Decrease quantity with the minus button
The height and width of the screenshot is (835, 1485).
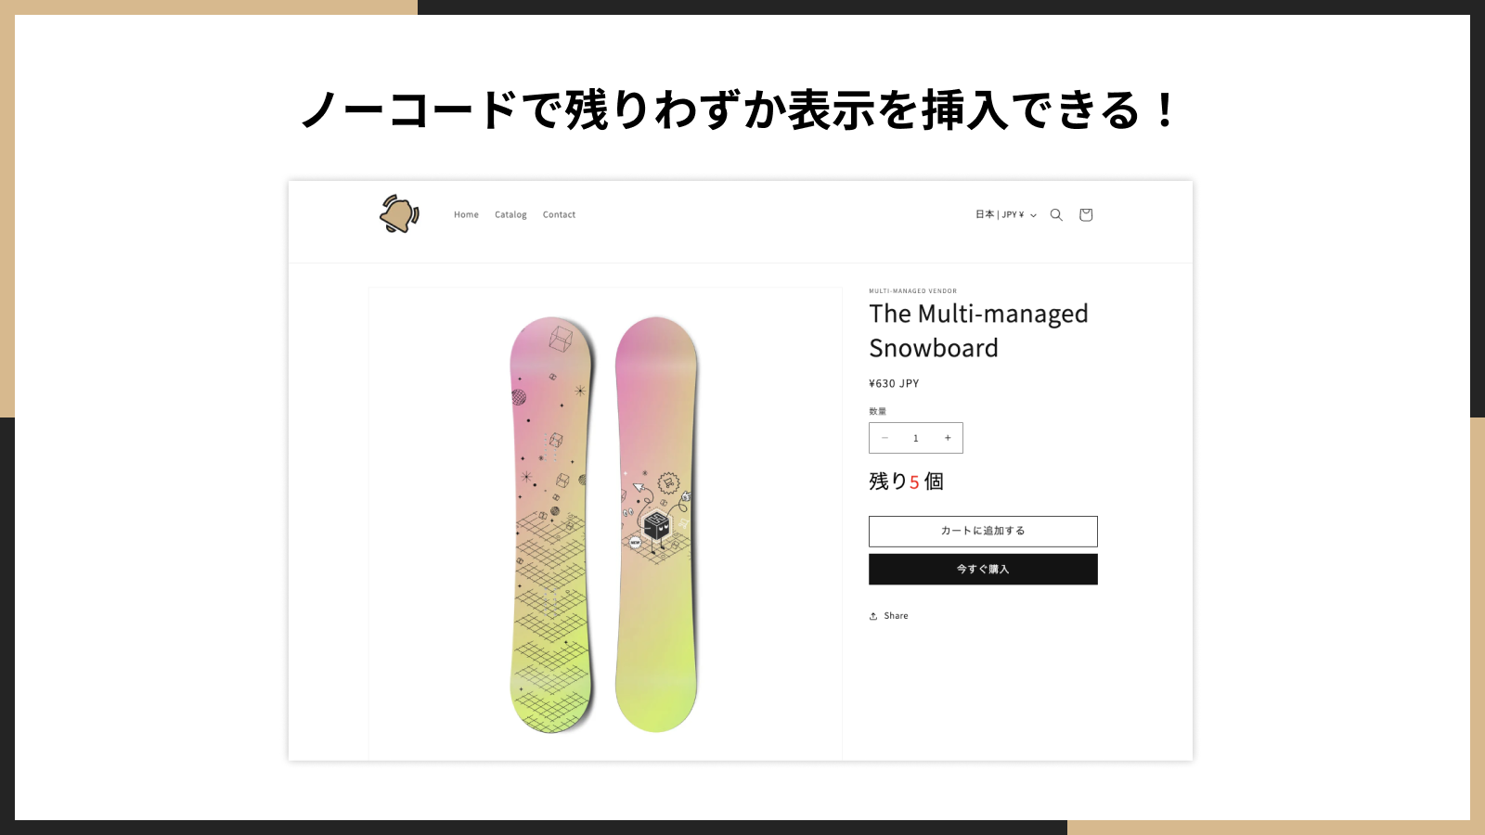click(x=885, y=438)
